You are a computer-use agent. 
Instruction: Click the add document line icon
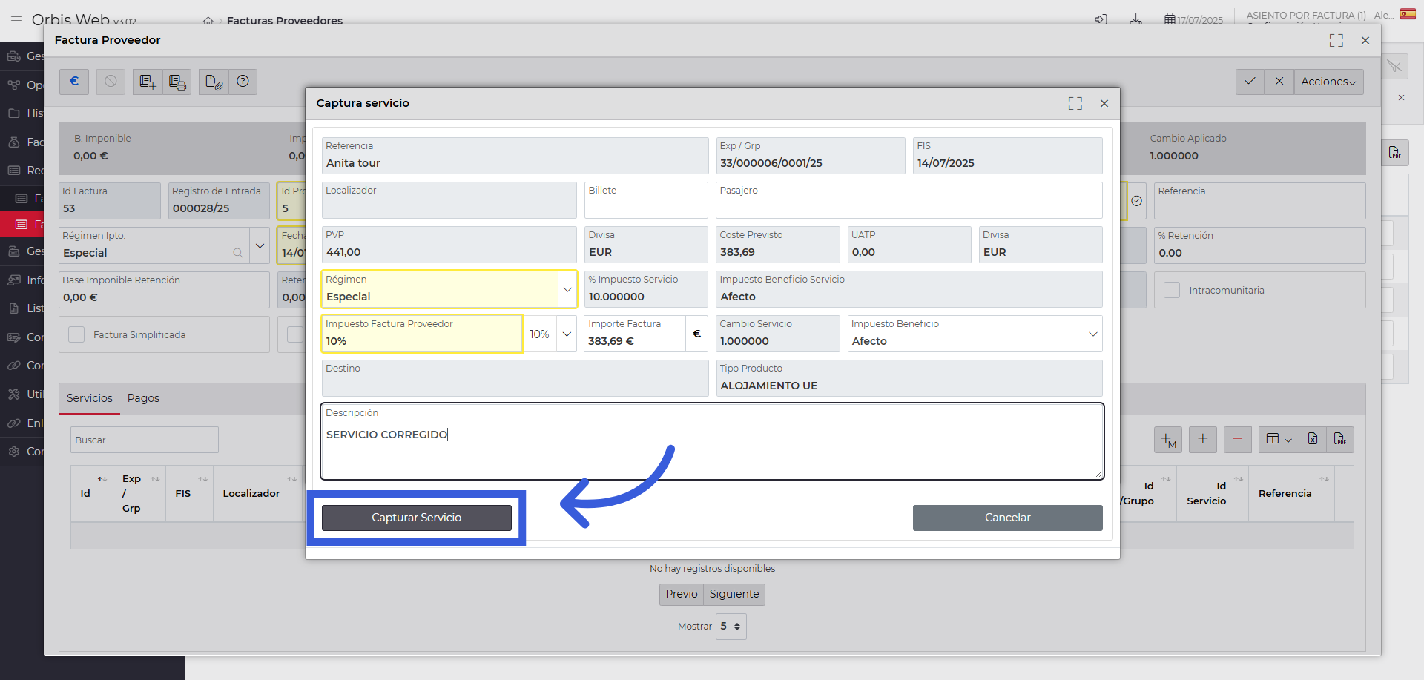(148, 82)
